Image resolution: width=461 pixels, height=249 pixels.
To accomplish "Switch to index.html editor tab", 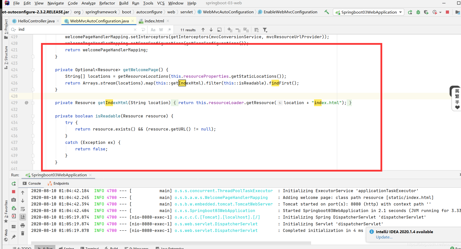I will tap(154, 21).
